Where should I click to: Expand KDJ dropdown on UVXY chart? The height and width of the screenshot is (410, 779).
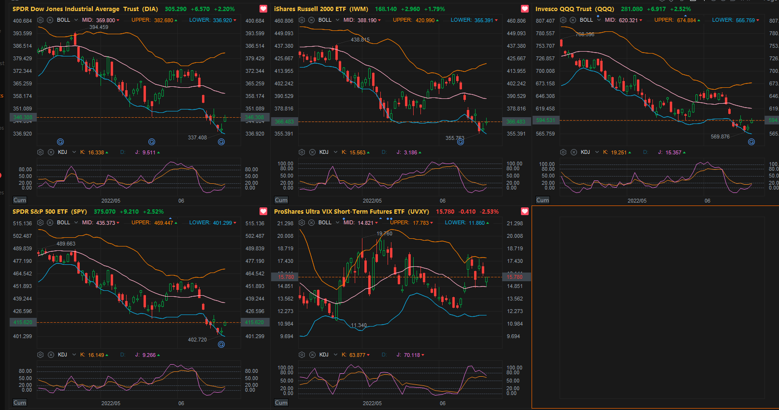[336, 355]
